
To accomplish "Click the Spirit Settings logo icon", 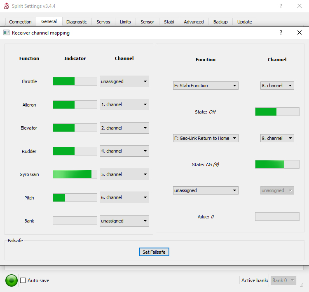I will pos(6,6).
